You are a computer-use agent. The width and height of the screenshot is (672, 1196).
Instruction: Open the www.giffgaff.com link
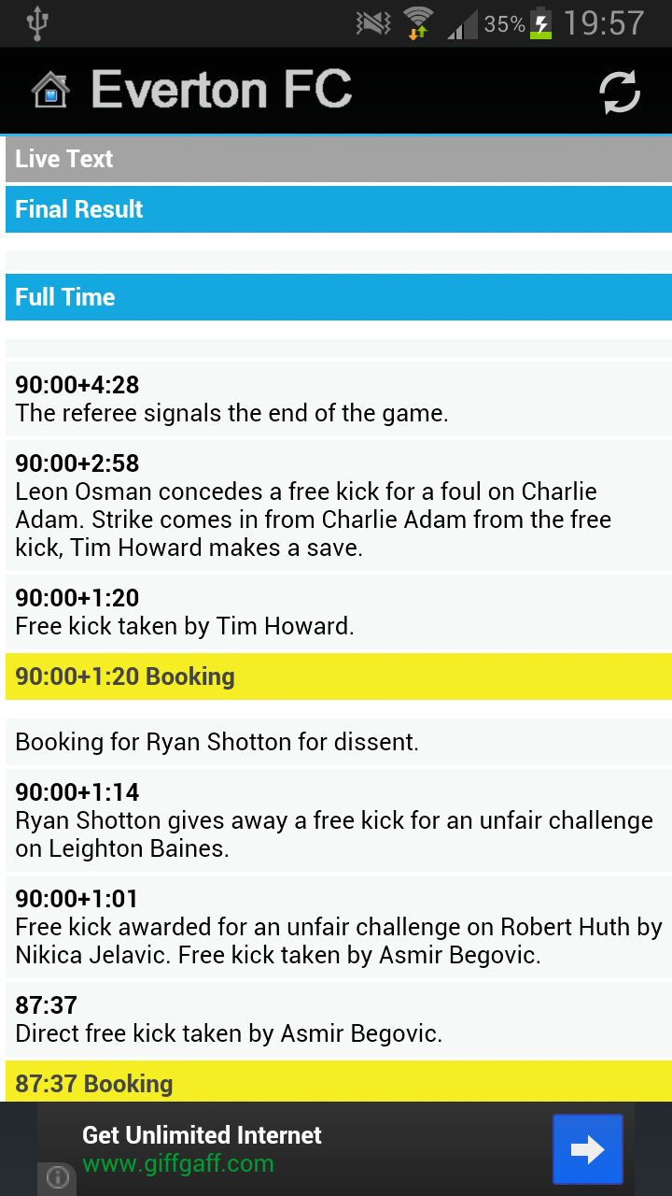coord(178,1164)
